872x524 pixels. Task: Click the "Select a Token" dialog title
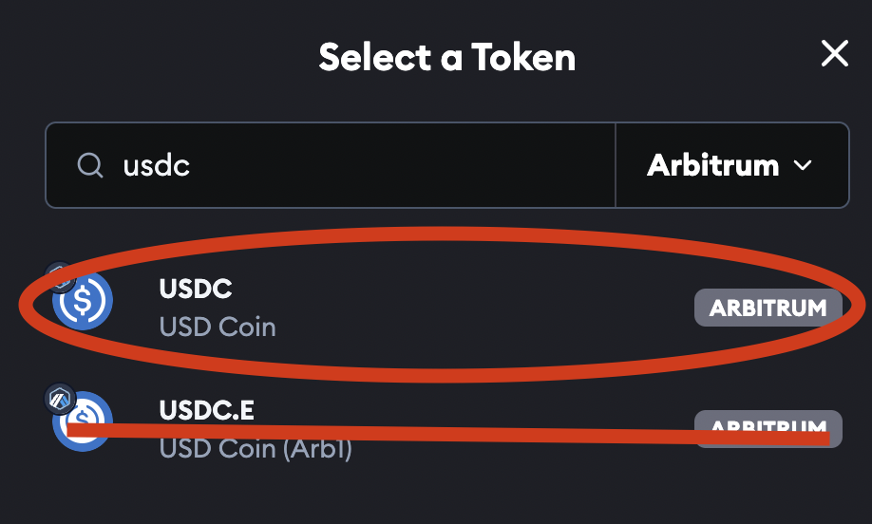coord(446,57)
